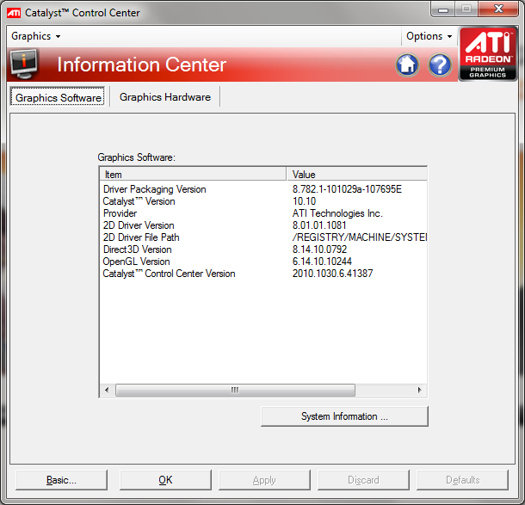Click the value ATI Technologies Inc.
Image resolution: width=525 pixels, height=505 pixels.
(337, 213)
